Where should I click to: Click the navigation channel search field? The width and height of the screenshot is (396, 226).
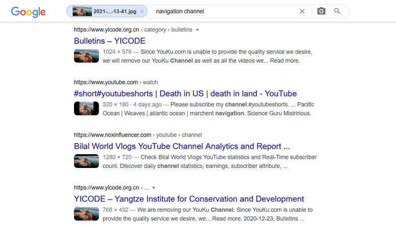(225, 11)
